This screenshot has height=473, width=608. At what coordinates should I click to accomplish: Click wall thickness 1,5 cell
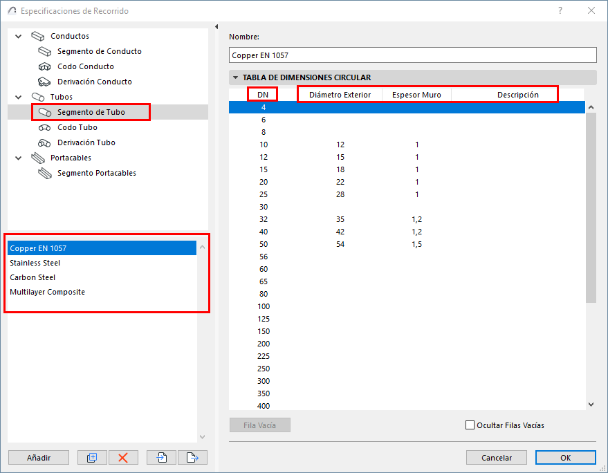[417, 244]
